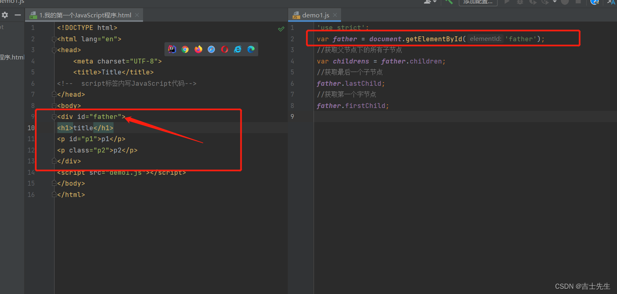The width and height of the screenshot is (617, 294).
Task: Click the script标签内写JavaScript代码 HTML comment
Action: [x=126, y=84]
